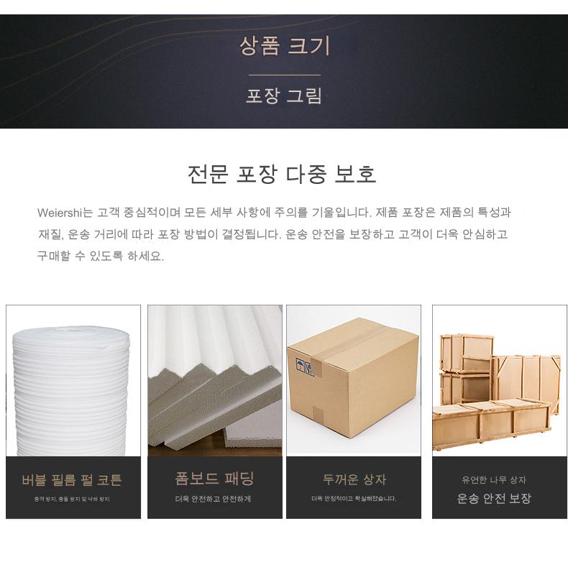The image size is (568, 572).
Task: Click the tiny subtitle under the bubble film label
Action: (72, 499)
